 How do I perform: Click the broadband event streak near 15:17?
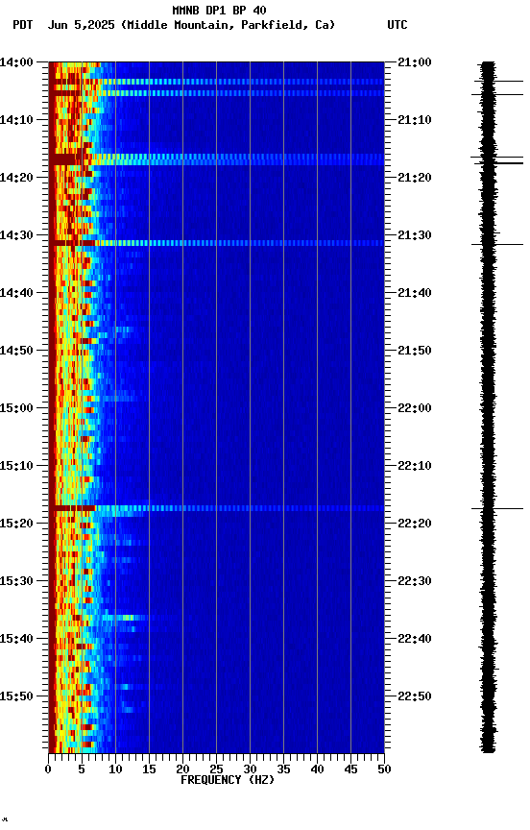coord(216,509)
